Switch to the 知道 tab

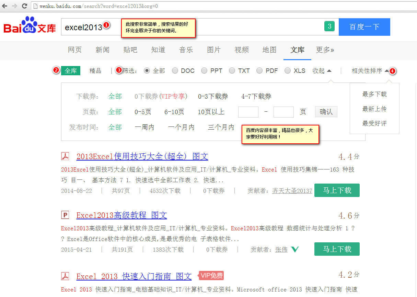158,50
